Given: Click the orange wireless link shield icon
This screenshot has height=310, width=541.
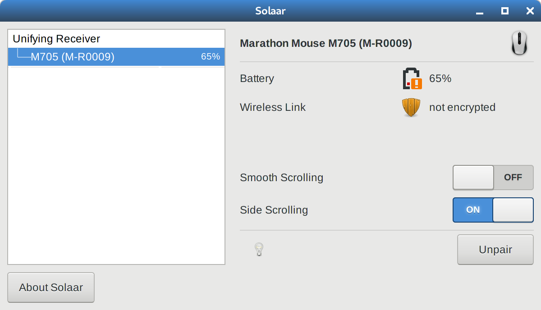Looking at the screenshot, I should click(411, 108).
